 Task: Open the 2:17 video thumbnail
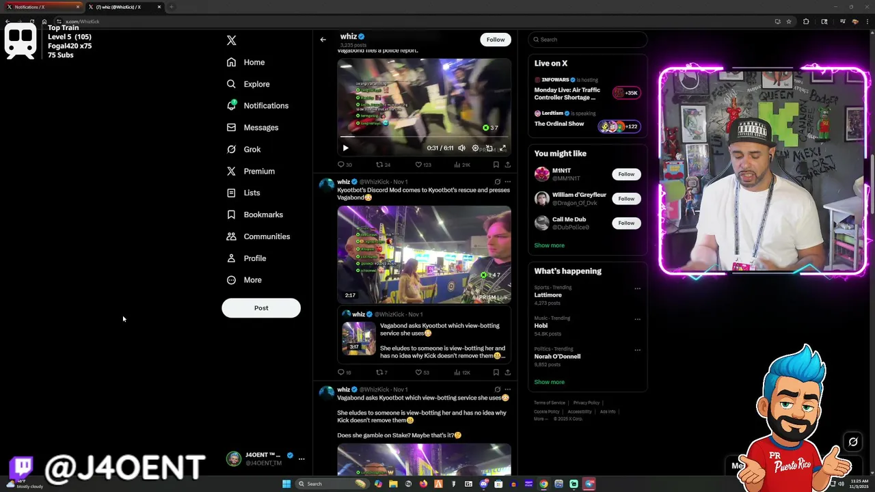(x=424, y=254)
